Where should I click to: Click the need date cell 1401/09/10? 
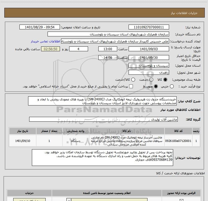click(22, 141)
